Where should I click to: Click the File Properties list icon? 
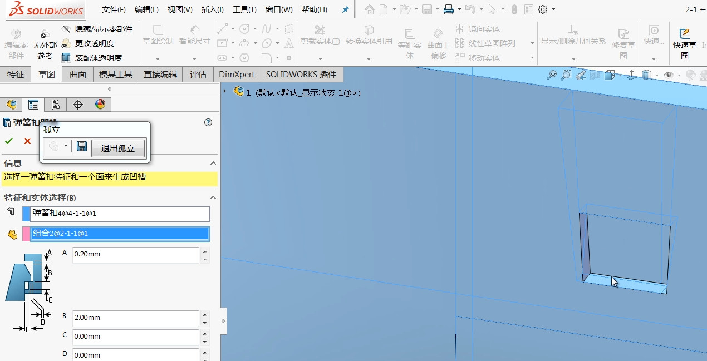point(528,9)
